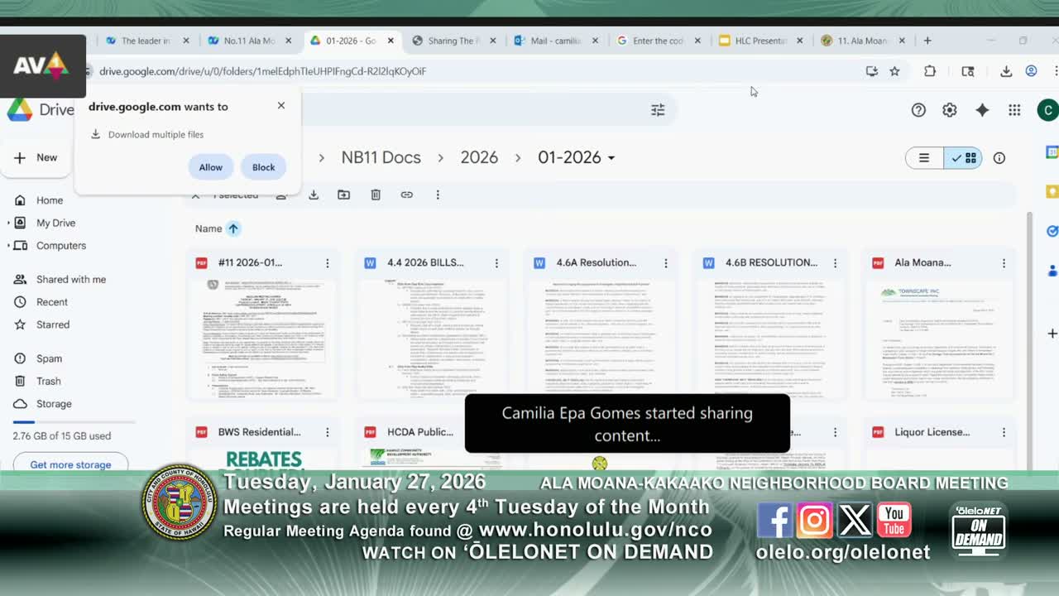1059x596 pixels.
Task: Open the Chrome side panel icon
Action: pyautogui.click(x=968, y=71)
